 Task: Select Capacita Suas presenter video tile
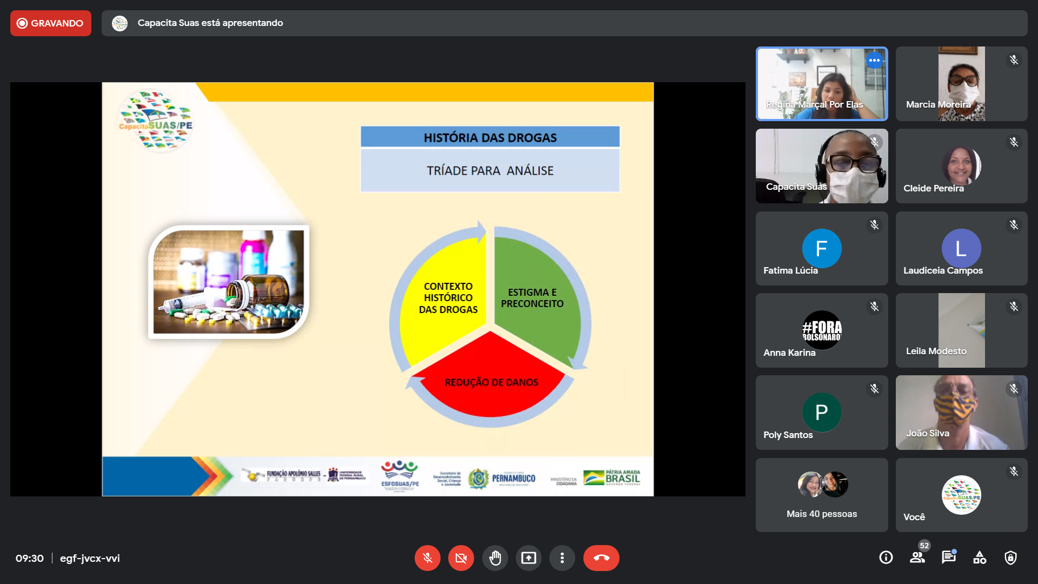(x=821, y=166)
